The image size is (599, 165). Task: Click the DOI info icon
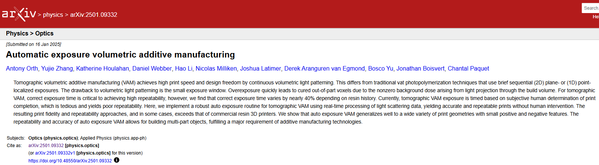116,160
